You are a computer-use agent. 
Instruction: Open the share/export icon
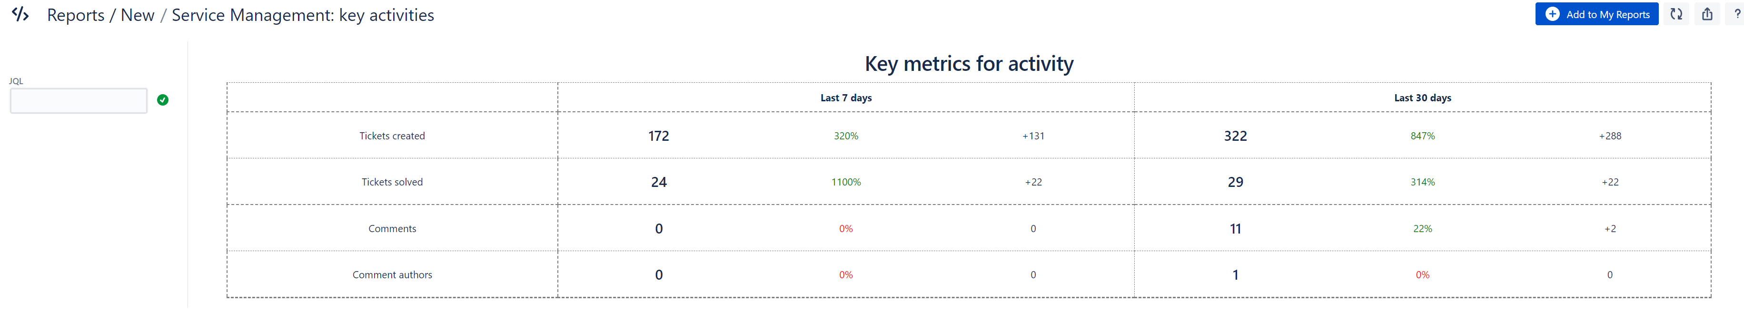pyautogui.click(x=1707, y=14)
